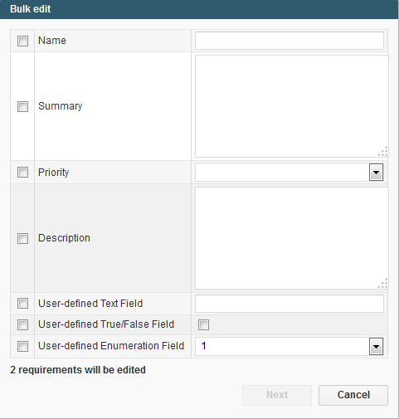Check the User-defined Enumeration Field checkbox
This screenshot has height=419, width=399.
coord(22,346)
